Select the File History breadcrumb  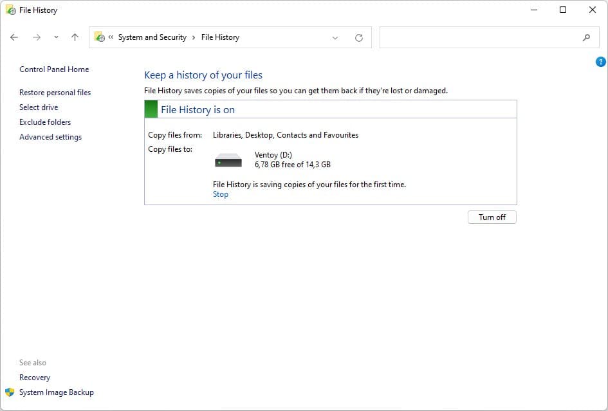pos(220,37)
